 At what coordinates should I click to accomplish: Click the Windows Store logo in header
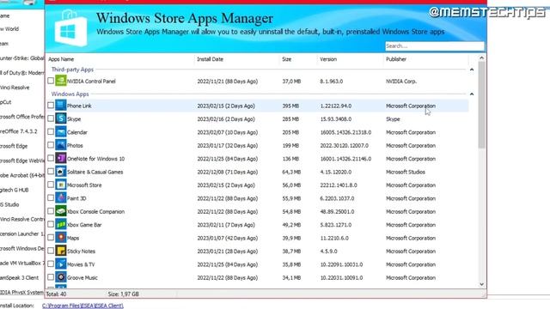[x=70, y=28]
